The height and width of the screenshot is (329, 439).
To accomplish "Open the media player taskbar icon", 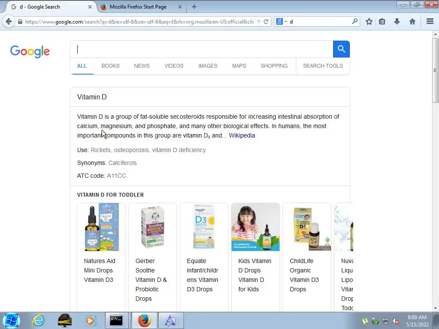I will (90, 320).
